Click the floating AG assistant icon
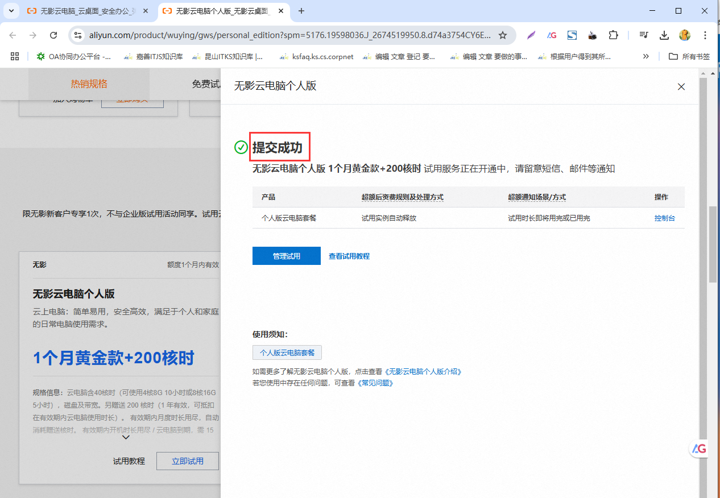This screenshot has height=498, width=720. [699, 449]
